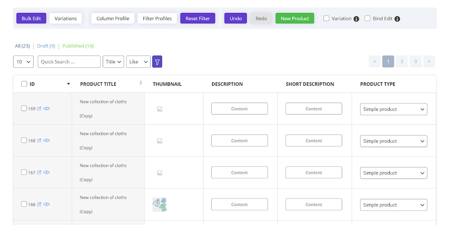Create a New Product
The image size is (449, 225).
pyautogui.click(x=295, y=18)
